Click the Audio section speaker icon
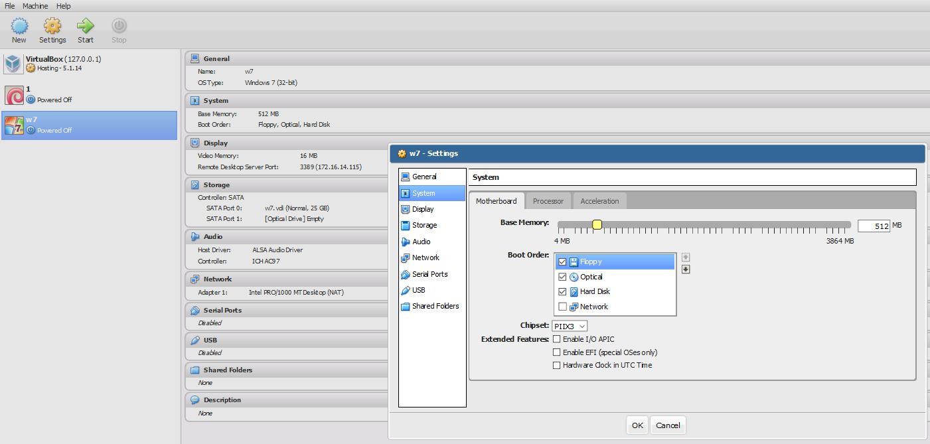 pos(195,236)
